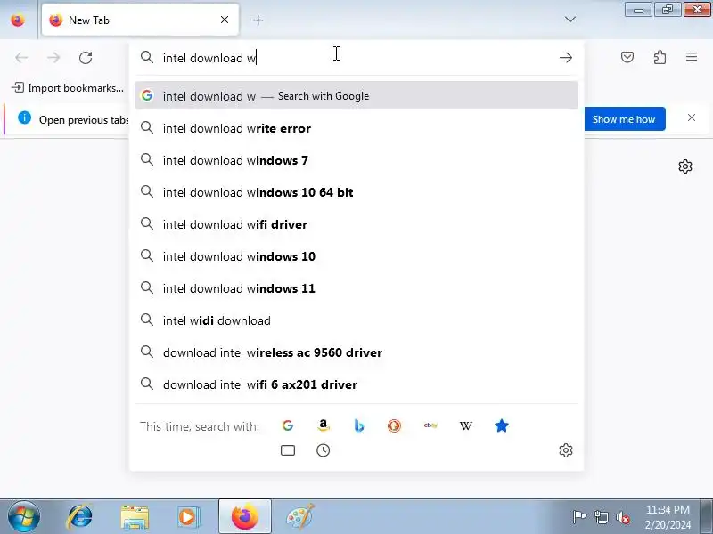Open the clock showing 11:34 PM
This screenshot has width=713, height=534.
(x=668, y=517)
